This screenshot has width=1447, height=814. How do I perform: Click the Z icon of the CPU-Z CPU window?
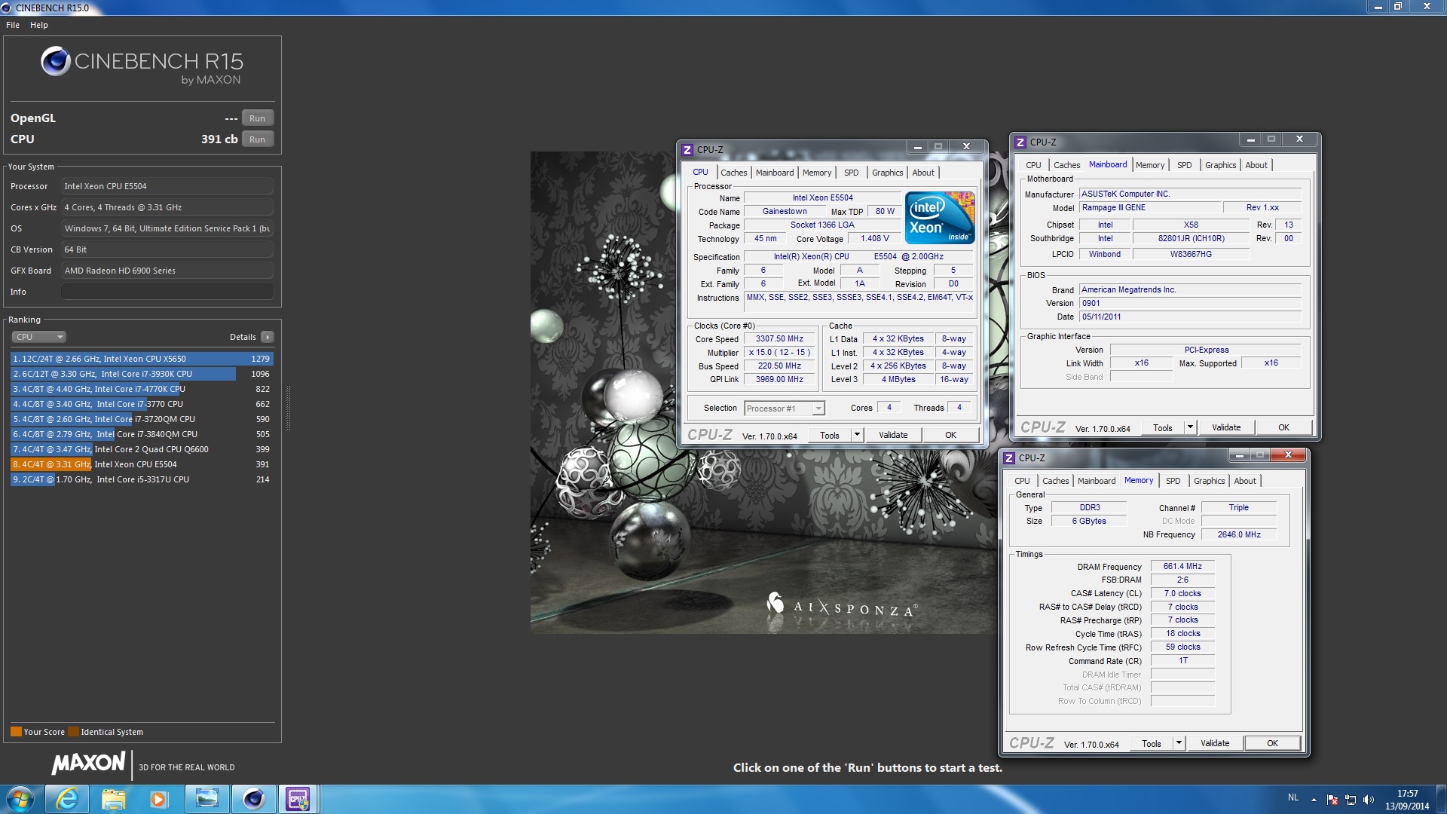point(687,150)
